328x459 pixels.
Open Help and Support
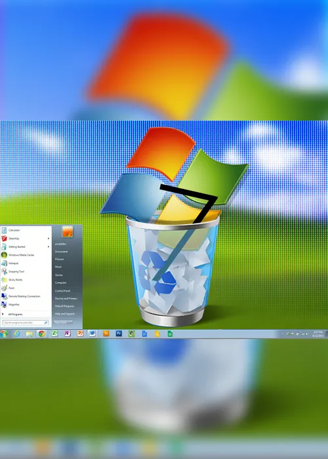[65, 313]
